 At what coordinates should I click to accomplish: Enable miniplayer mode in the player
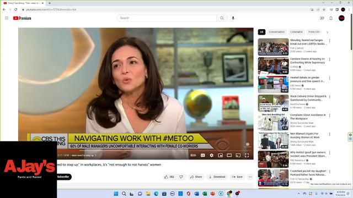click(x=221, y=155)
